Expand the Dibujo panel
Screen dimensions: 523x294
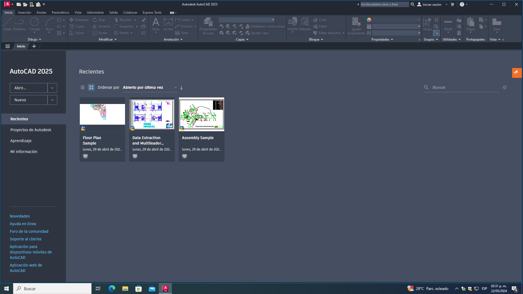[x=34, y=39]
